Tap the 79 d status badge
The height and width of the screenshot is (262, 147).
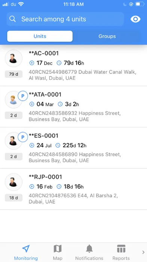point(13,74)
